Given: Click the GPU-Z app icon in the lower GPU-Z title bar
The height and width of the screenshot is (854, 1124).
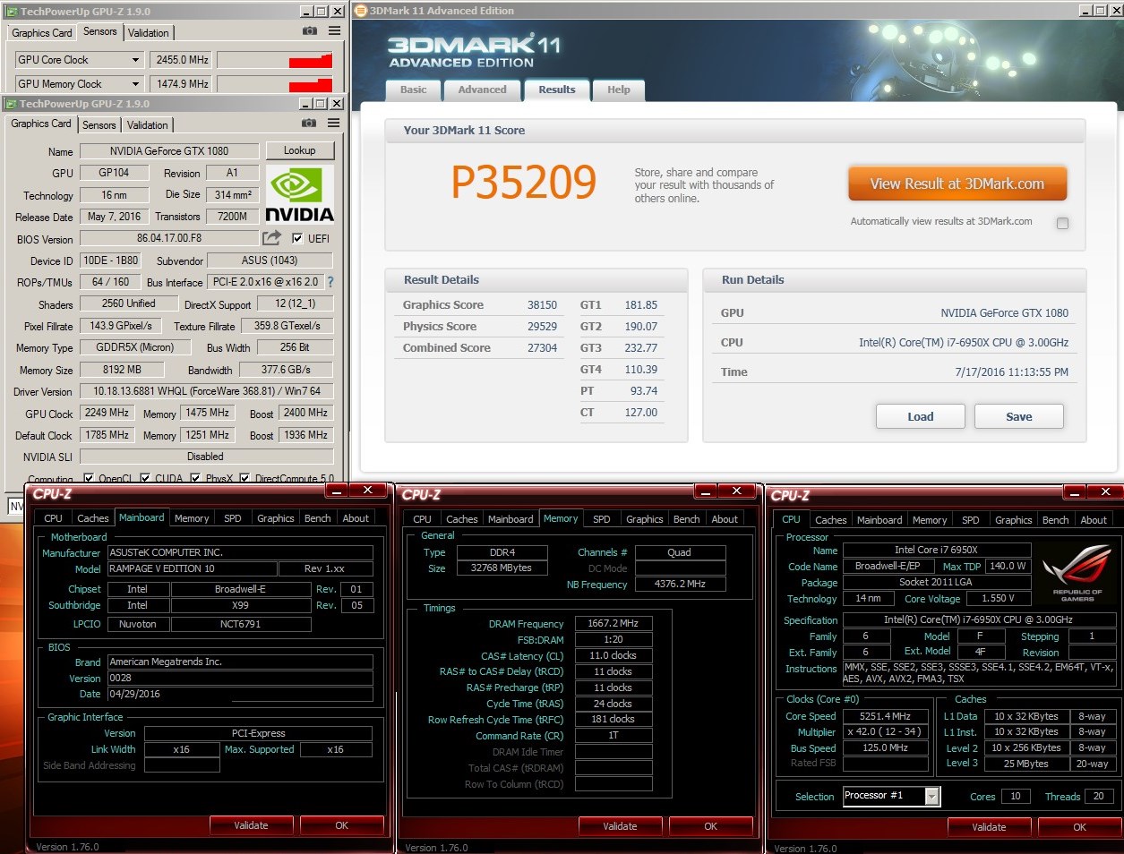Looking at the screenshot, I should [12, 104].
